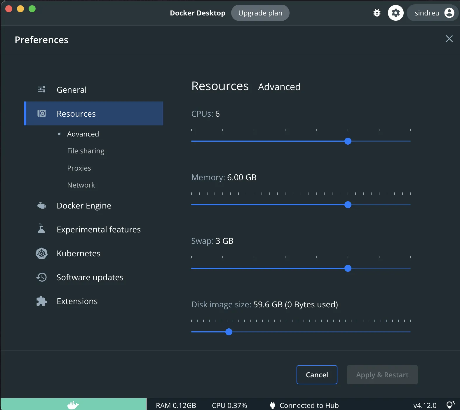
Task: Click the Kubernetes helm icon
Action: pos(41,253)
